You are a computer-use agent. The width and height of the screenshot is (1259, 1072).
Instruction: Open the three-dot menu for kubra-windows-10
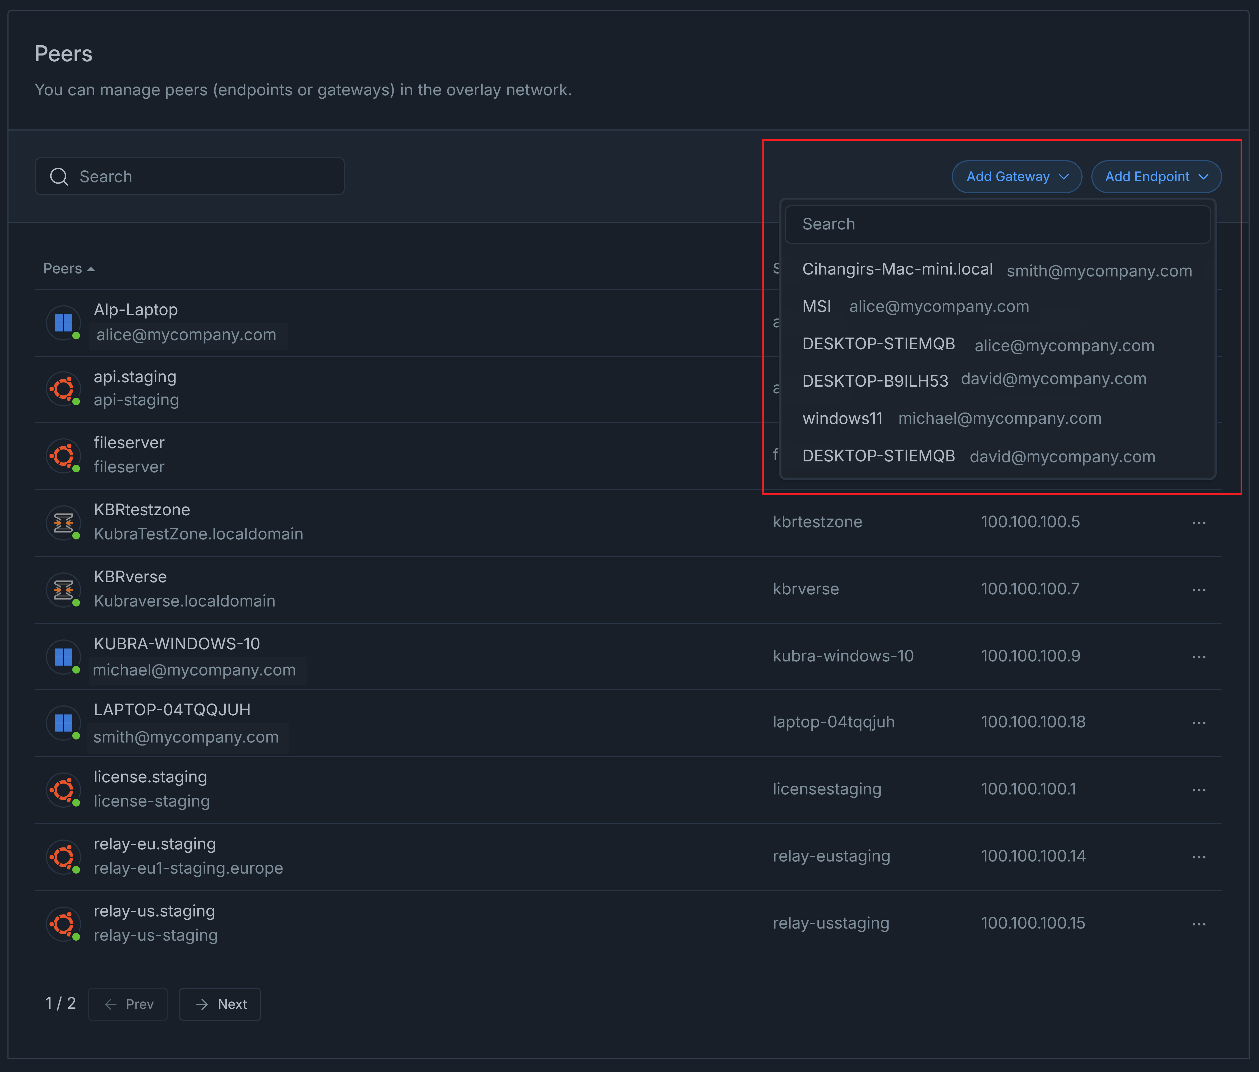tap(1199, 657)
